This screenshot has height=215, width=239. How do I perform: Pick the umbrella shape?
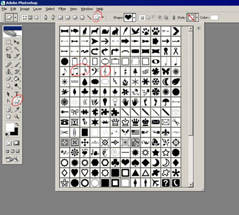[166, 102]
